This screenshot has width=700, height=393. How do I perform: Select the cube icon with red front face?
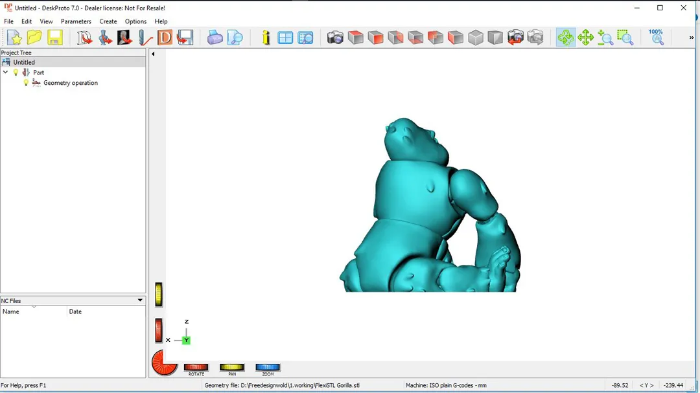(376, 38)
